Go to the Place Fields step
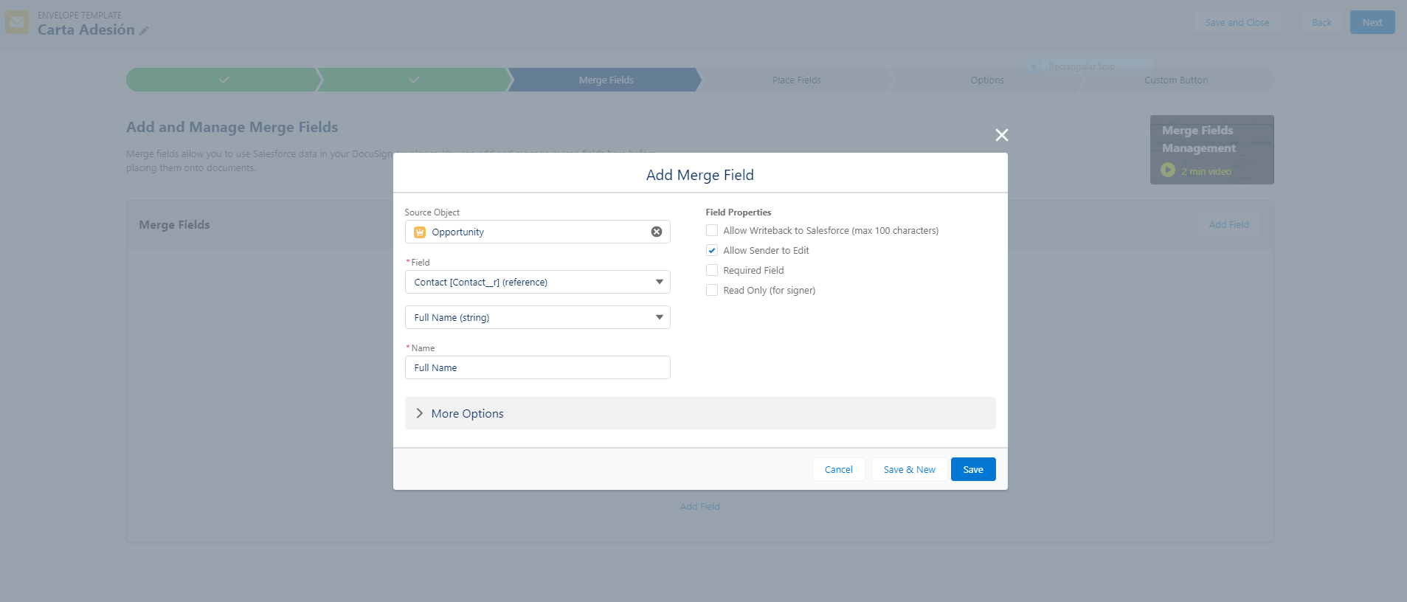The image size is (1407, 602). [796, 80]
